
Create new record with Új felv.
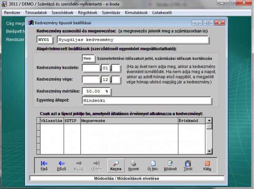[x=153, y=165]
